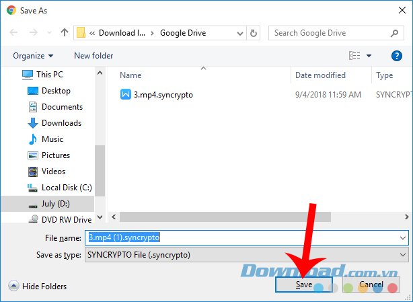Click sidebar scrollbar down arrow

(x=100, y=217)
